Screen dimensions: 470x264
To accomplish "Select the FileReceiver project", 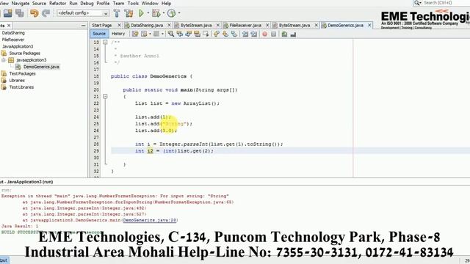I will 13,40.
